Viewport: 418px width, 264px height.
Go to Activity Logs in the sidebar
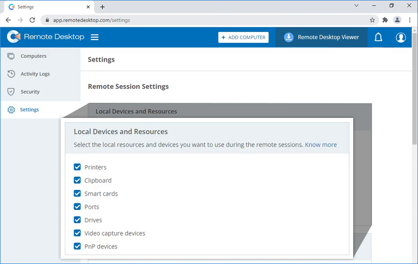(35, 74)
